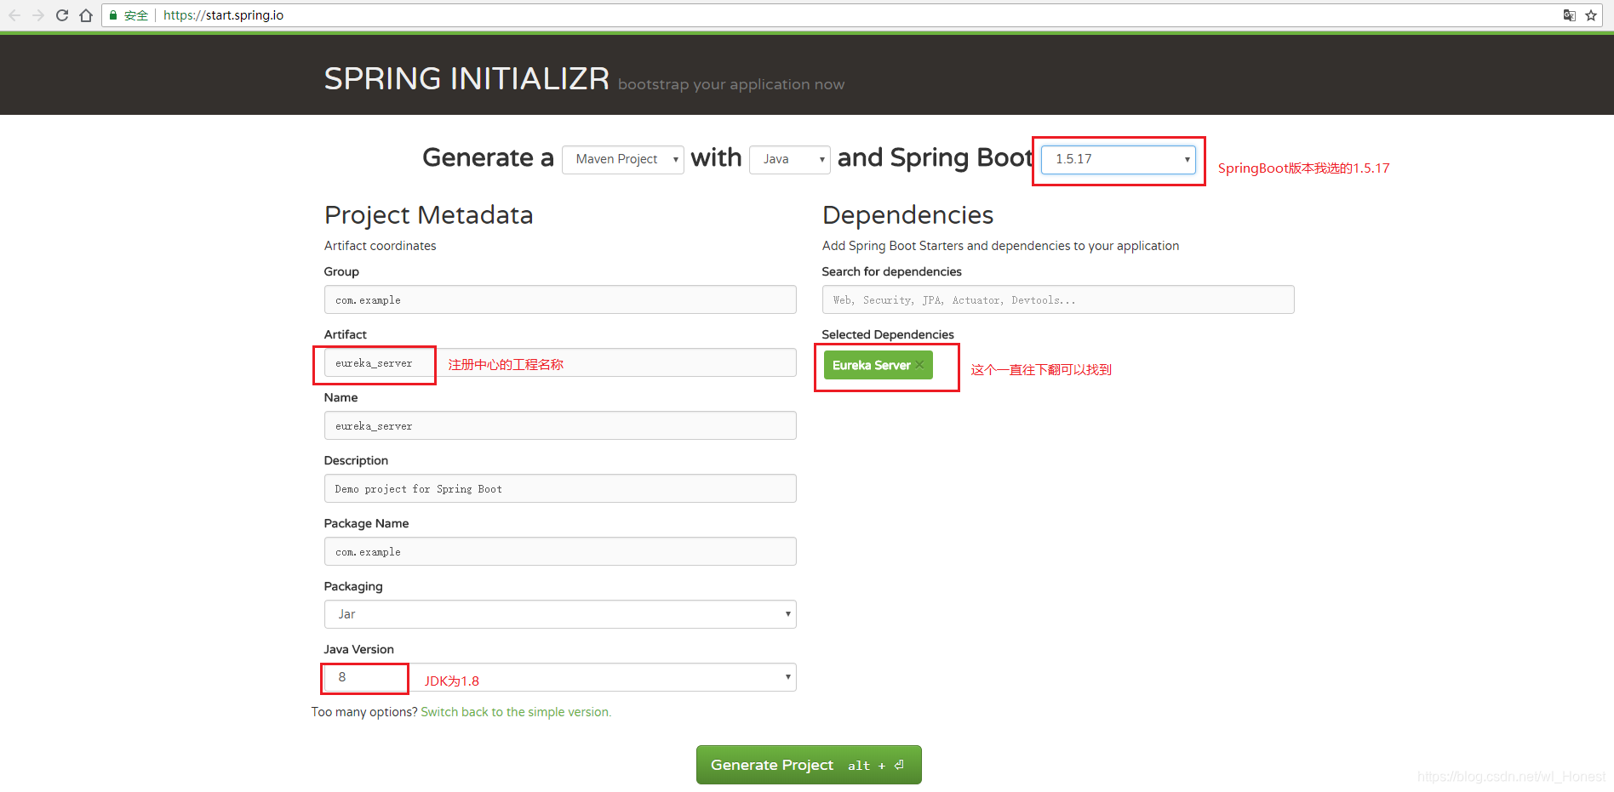Focus the Description input field
Screen dimensions: 1614x792
click(x=560, y=488)
